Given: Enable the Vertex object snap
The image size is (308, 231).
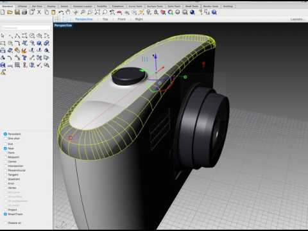Looking at the screenshot, I should click(5, 188).
